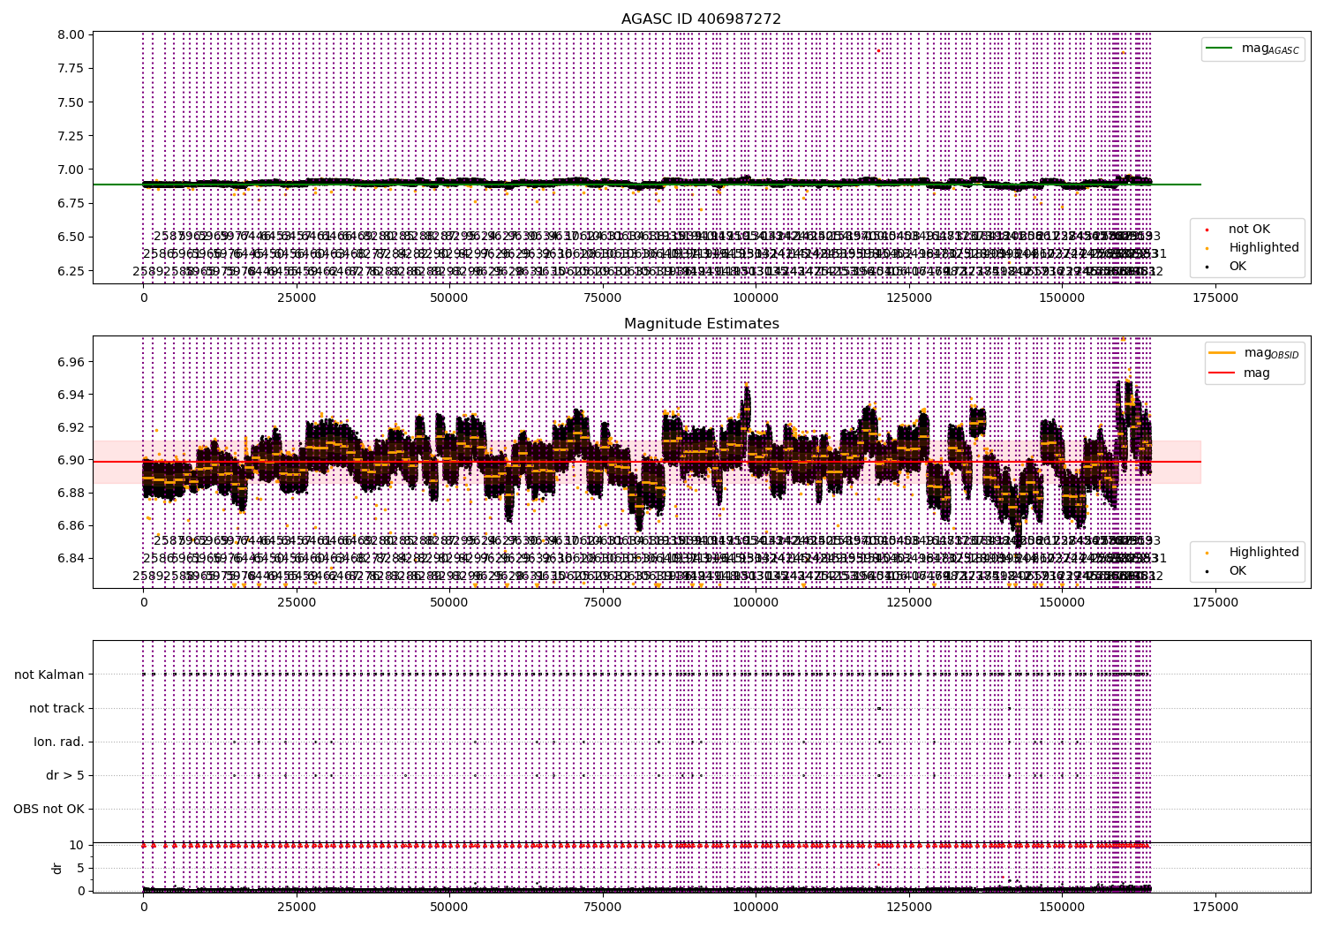Click the '6.25' y-tick in top plot
Screen dimensions: 1324x927
tap(71, 270)
